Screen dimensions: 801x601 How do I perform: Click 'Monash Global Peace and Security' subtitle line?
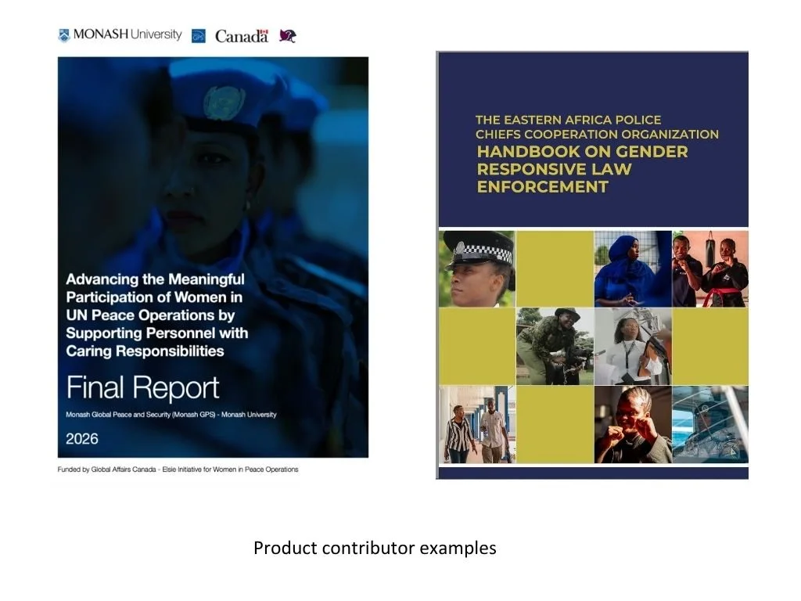click(x=171, y=415)
